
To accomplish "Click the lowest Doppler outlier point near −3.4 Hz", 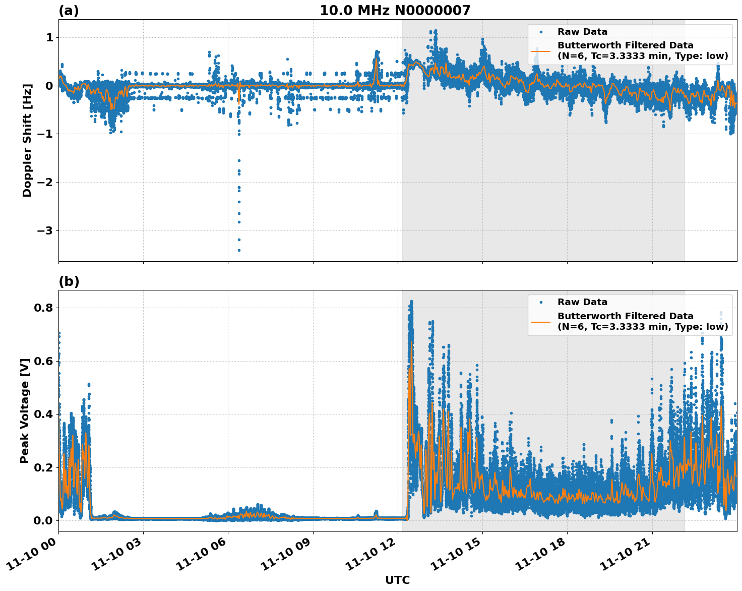I will click(239, 250).
